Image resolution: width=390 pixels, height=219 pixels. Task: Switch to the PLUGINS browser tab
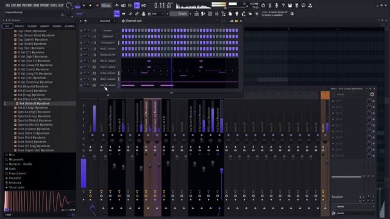[32, 26]
